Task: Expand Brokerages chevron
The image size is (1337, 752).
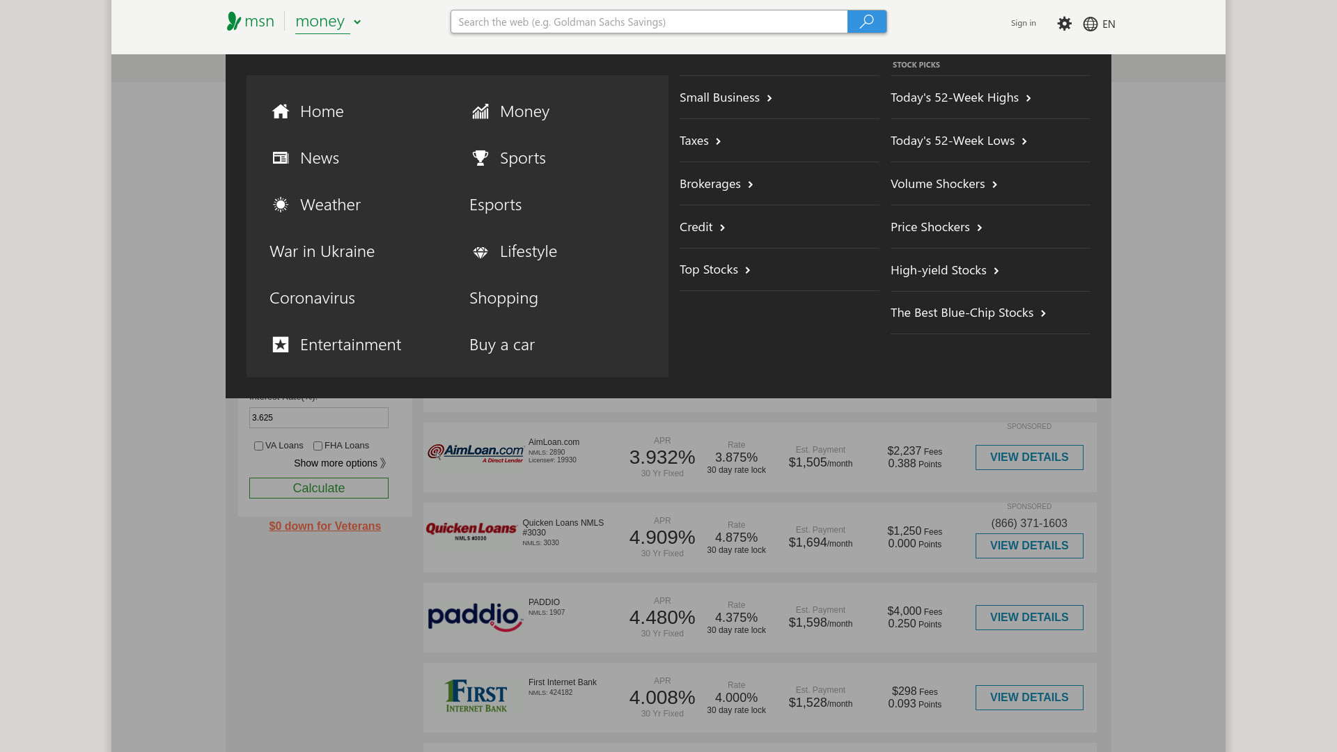Action: pyautogui.click(x=751, y=185)
